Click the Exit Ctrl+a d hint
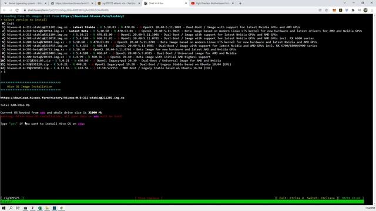Viewport: 376px width, 211px height. 291,198
